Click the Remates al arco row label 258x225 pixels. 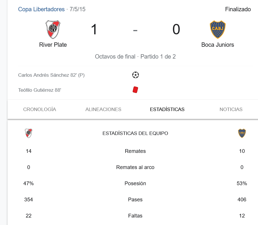[x=135, y=167]
